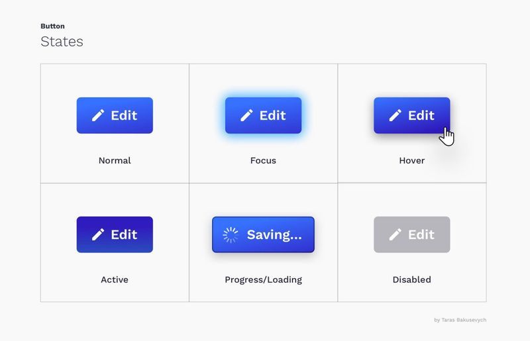Image resolution: width=530 pixels, height=341 pixels.
Task: Select the Active label
Action: point(115,280)
